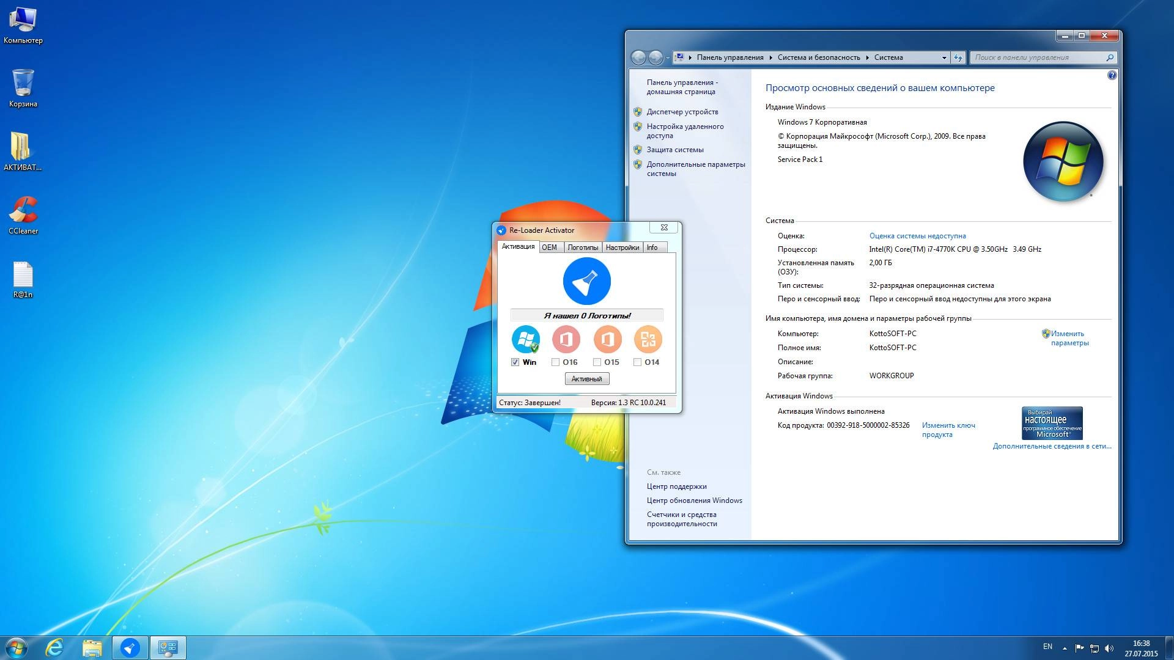
Task: Click the Активный button in Re-Loader
Action: point(586,379)
